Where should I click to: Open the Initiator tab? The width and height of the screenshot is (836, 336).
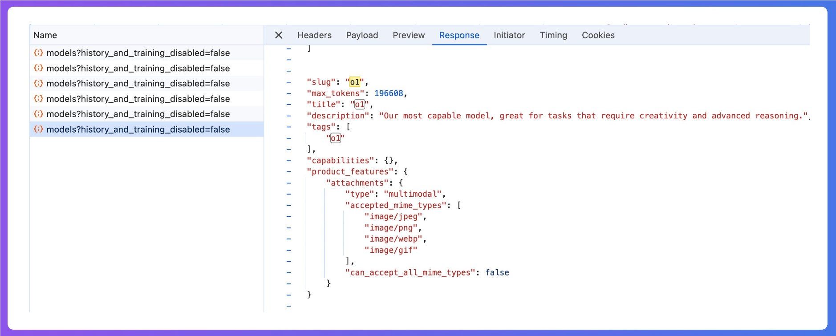coord(509,35)
